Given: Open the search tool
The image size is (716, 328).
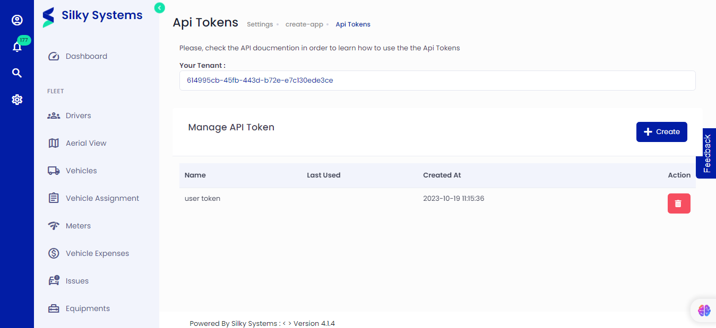Looking at the screenshot, I should [17, 73].
